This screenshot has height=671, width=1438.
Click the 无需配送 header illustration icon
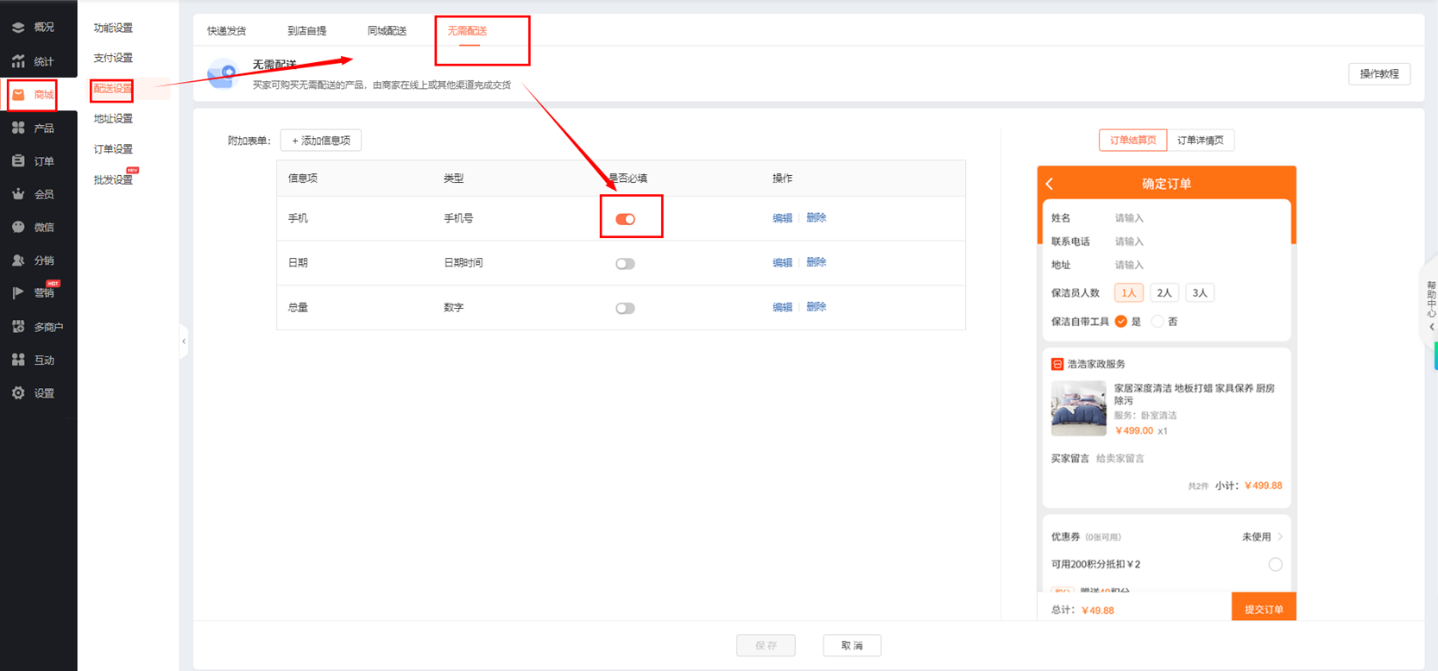[223, 73]
